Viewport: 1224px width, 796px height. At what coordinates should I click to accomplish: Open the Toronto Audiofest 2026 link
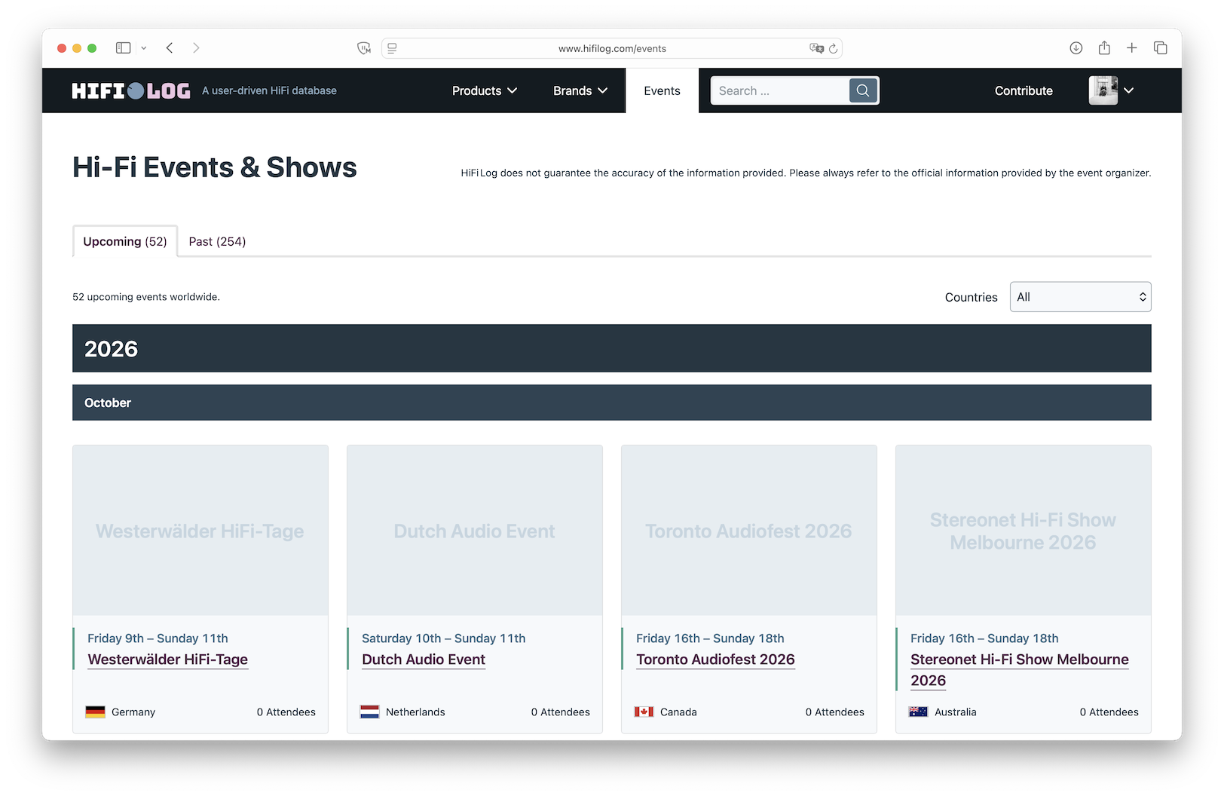[x=715, y=660]
